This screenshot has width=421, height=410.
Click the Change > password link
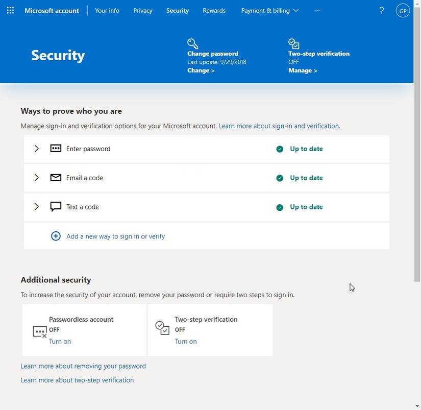tap(201, 70)
